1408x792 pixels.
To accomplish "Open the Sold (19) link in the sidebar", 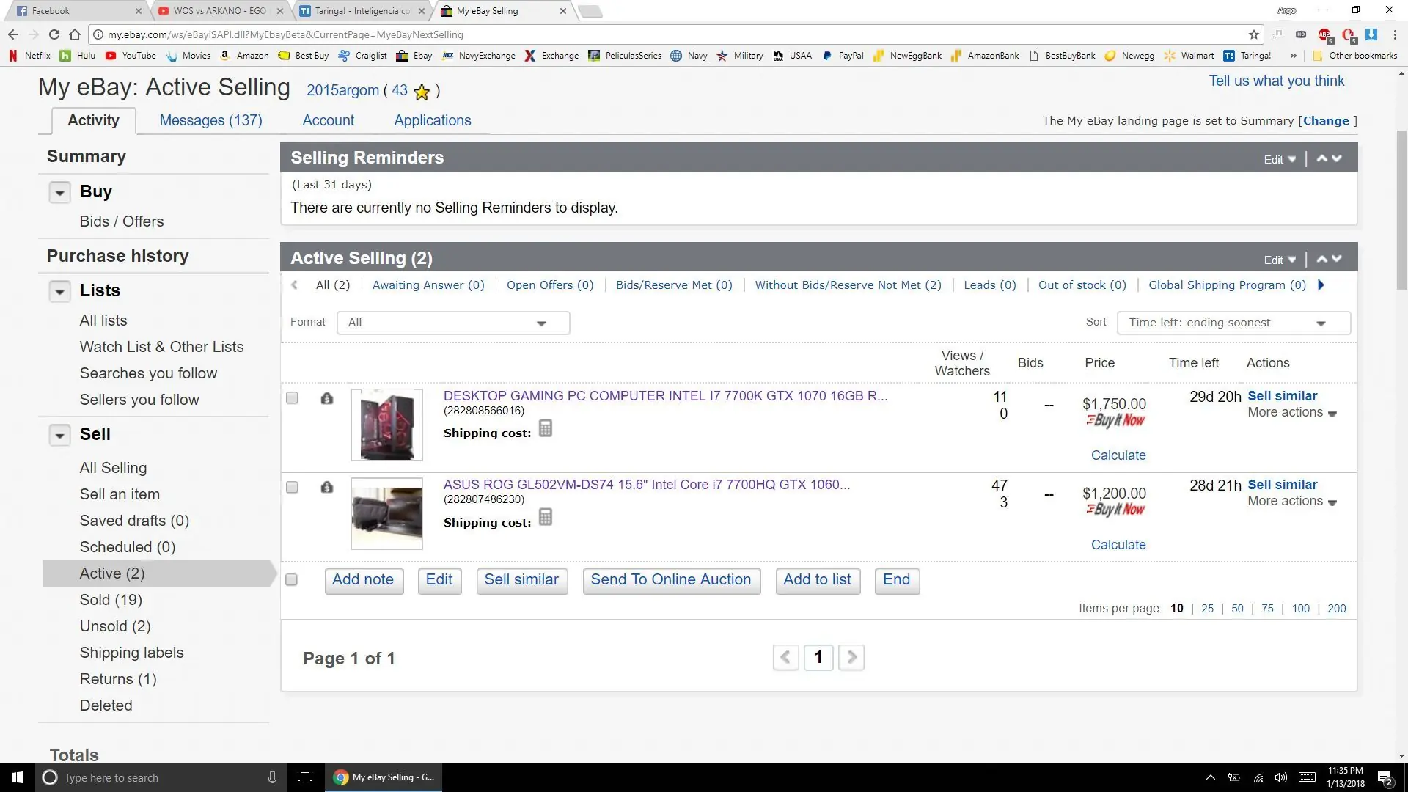I will tap(111, 600).
